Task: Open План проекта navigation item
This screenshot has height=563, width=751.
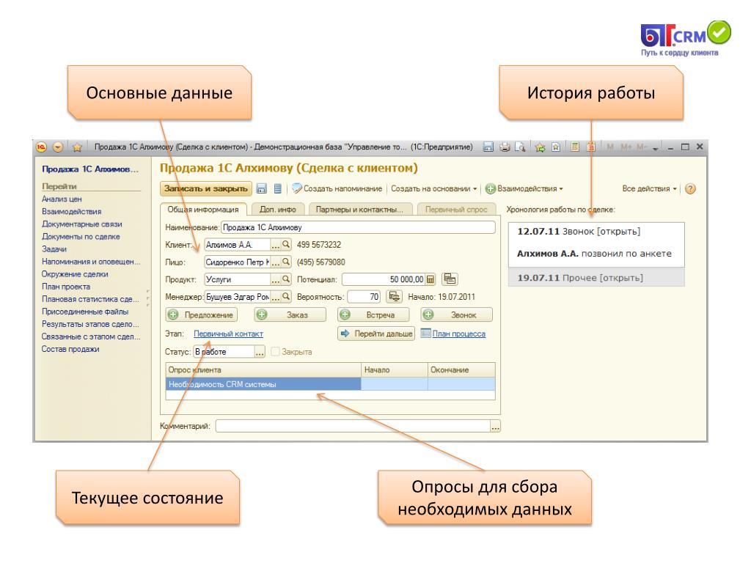Action: [65, 287]
